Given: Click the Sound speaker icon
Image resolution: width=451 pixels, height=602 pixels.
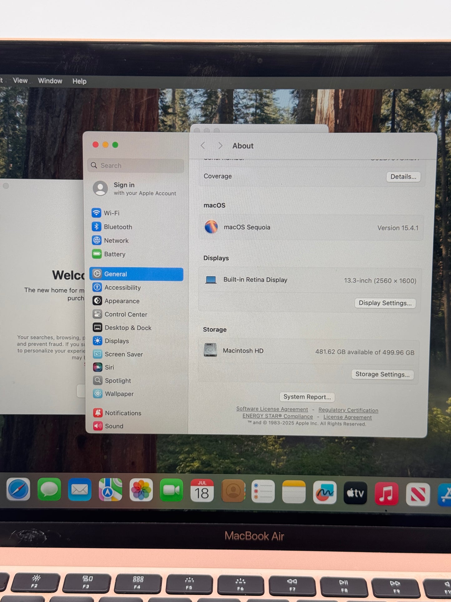Looking at the screenshot, I should 98,426.
